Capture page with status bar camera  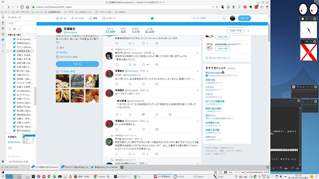point(215,173)
